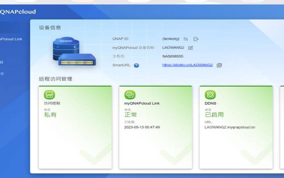The image size is (284, 178).
Task: Click the DDNS green atom icon
Action: (210, 95)
